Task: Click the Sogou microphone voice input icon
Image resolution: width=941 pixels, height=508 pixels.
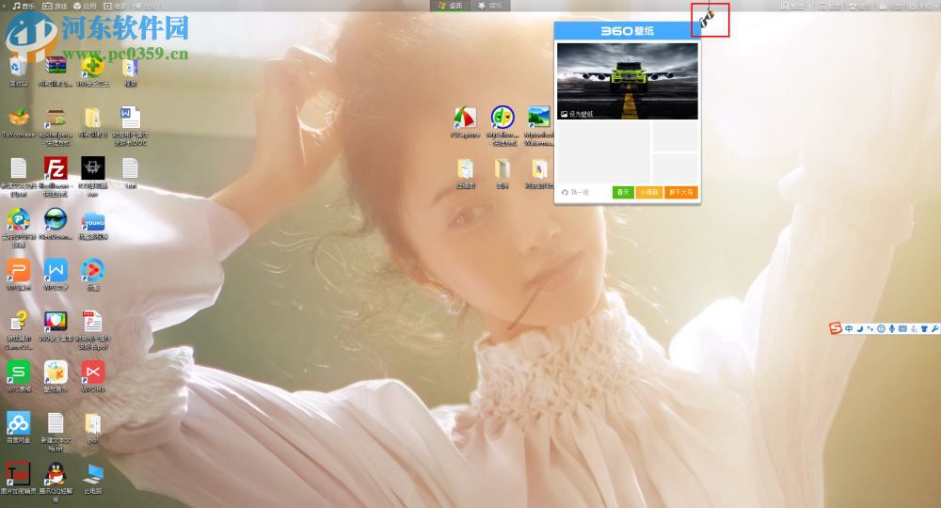Action: point(892,328)
